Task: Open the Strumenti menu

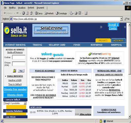Action: [40, 8]
